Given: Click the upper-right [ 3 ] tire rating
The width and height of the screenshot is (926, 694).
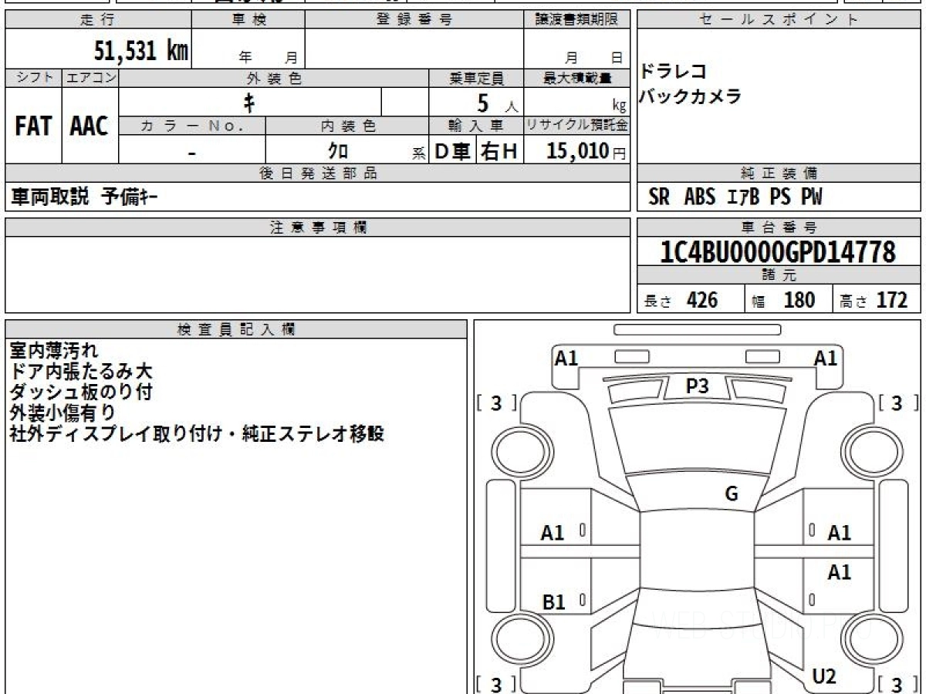Looking at the screenshot, I should [x=897, y=403].
